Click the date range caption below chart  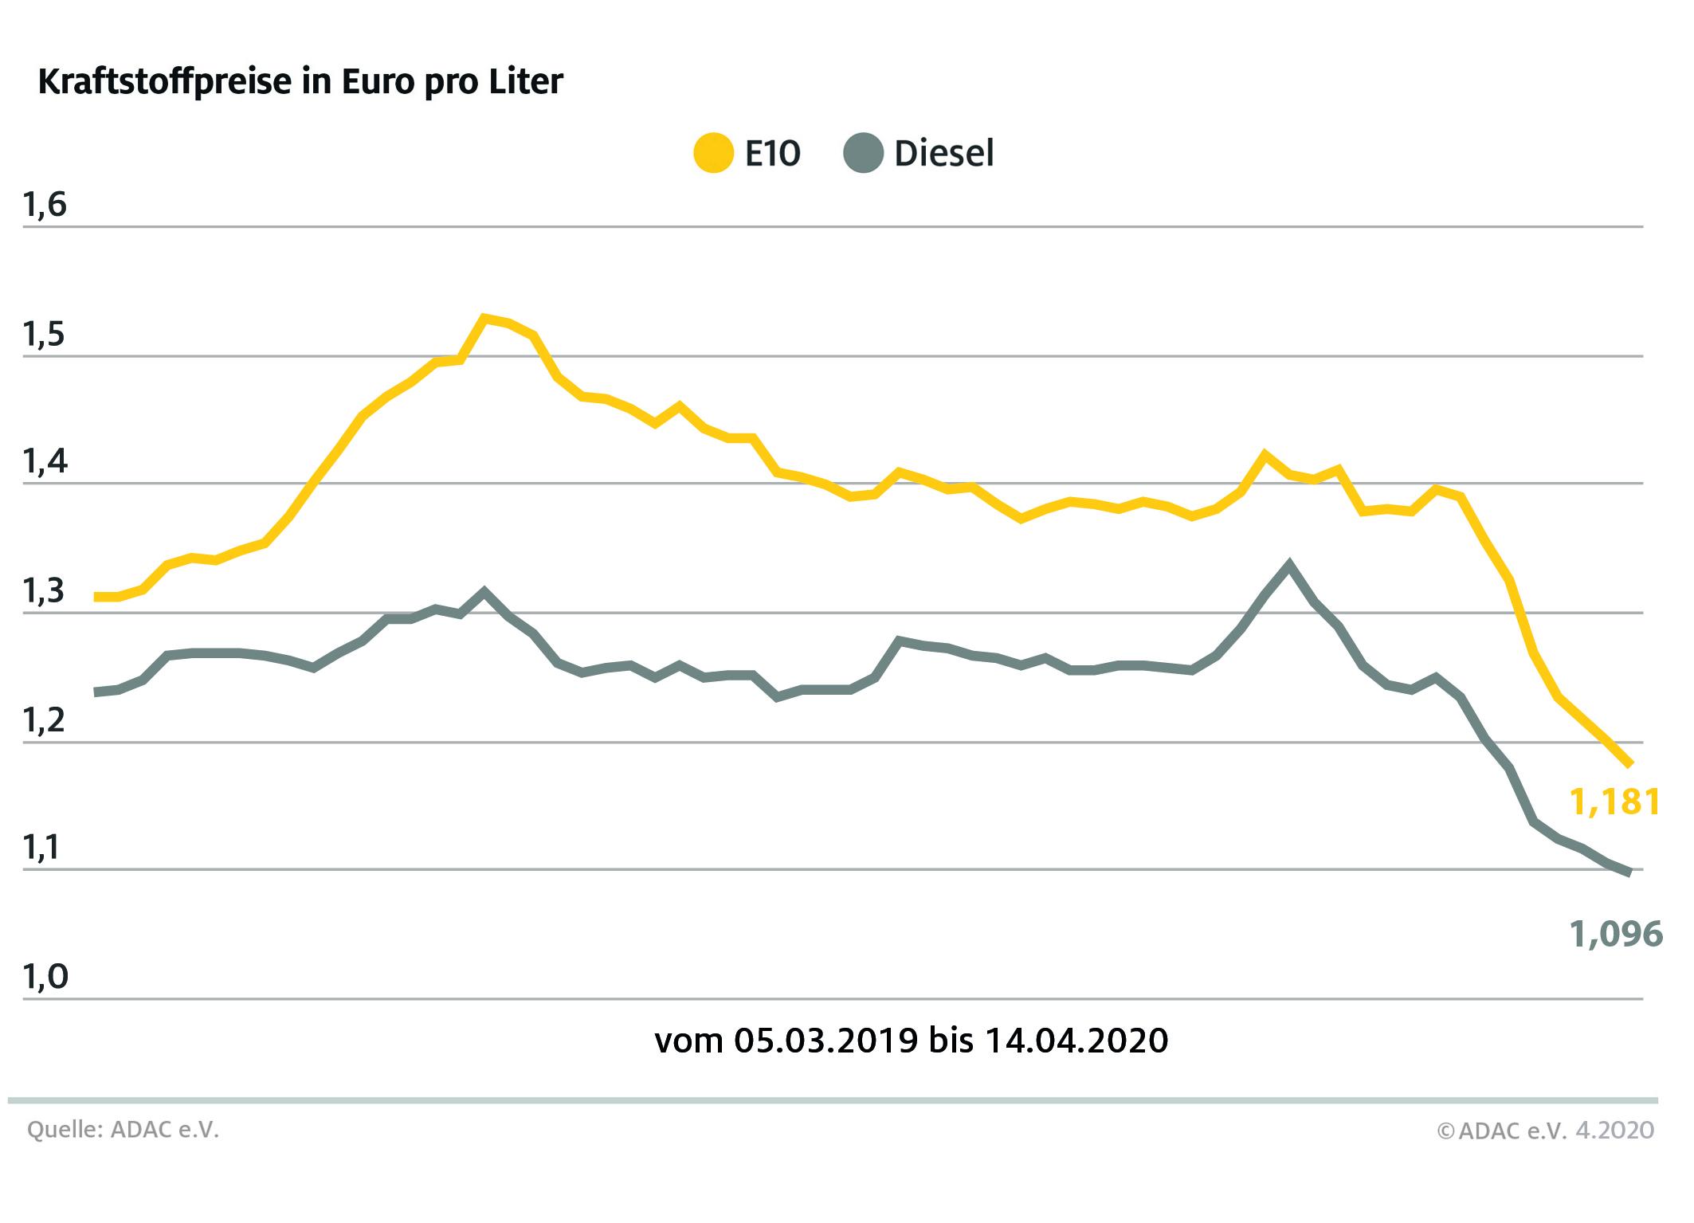[x=912, y=1041]
